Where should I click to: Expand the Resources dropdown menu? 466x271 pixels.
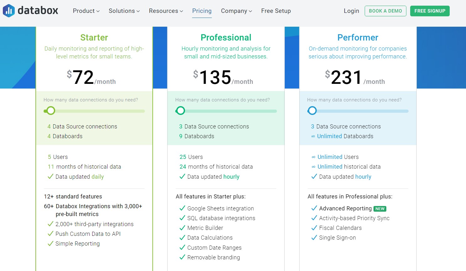pyautogui.click(x=166, y=11)
